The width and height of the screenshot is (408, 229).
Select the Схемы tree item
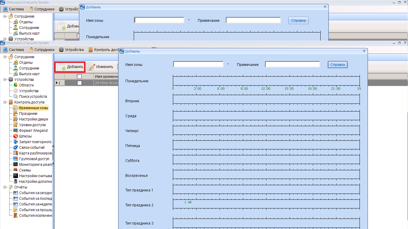[x=25, y=170]
